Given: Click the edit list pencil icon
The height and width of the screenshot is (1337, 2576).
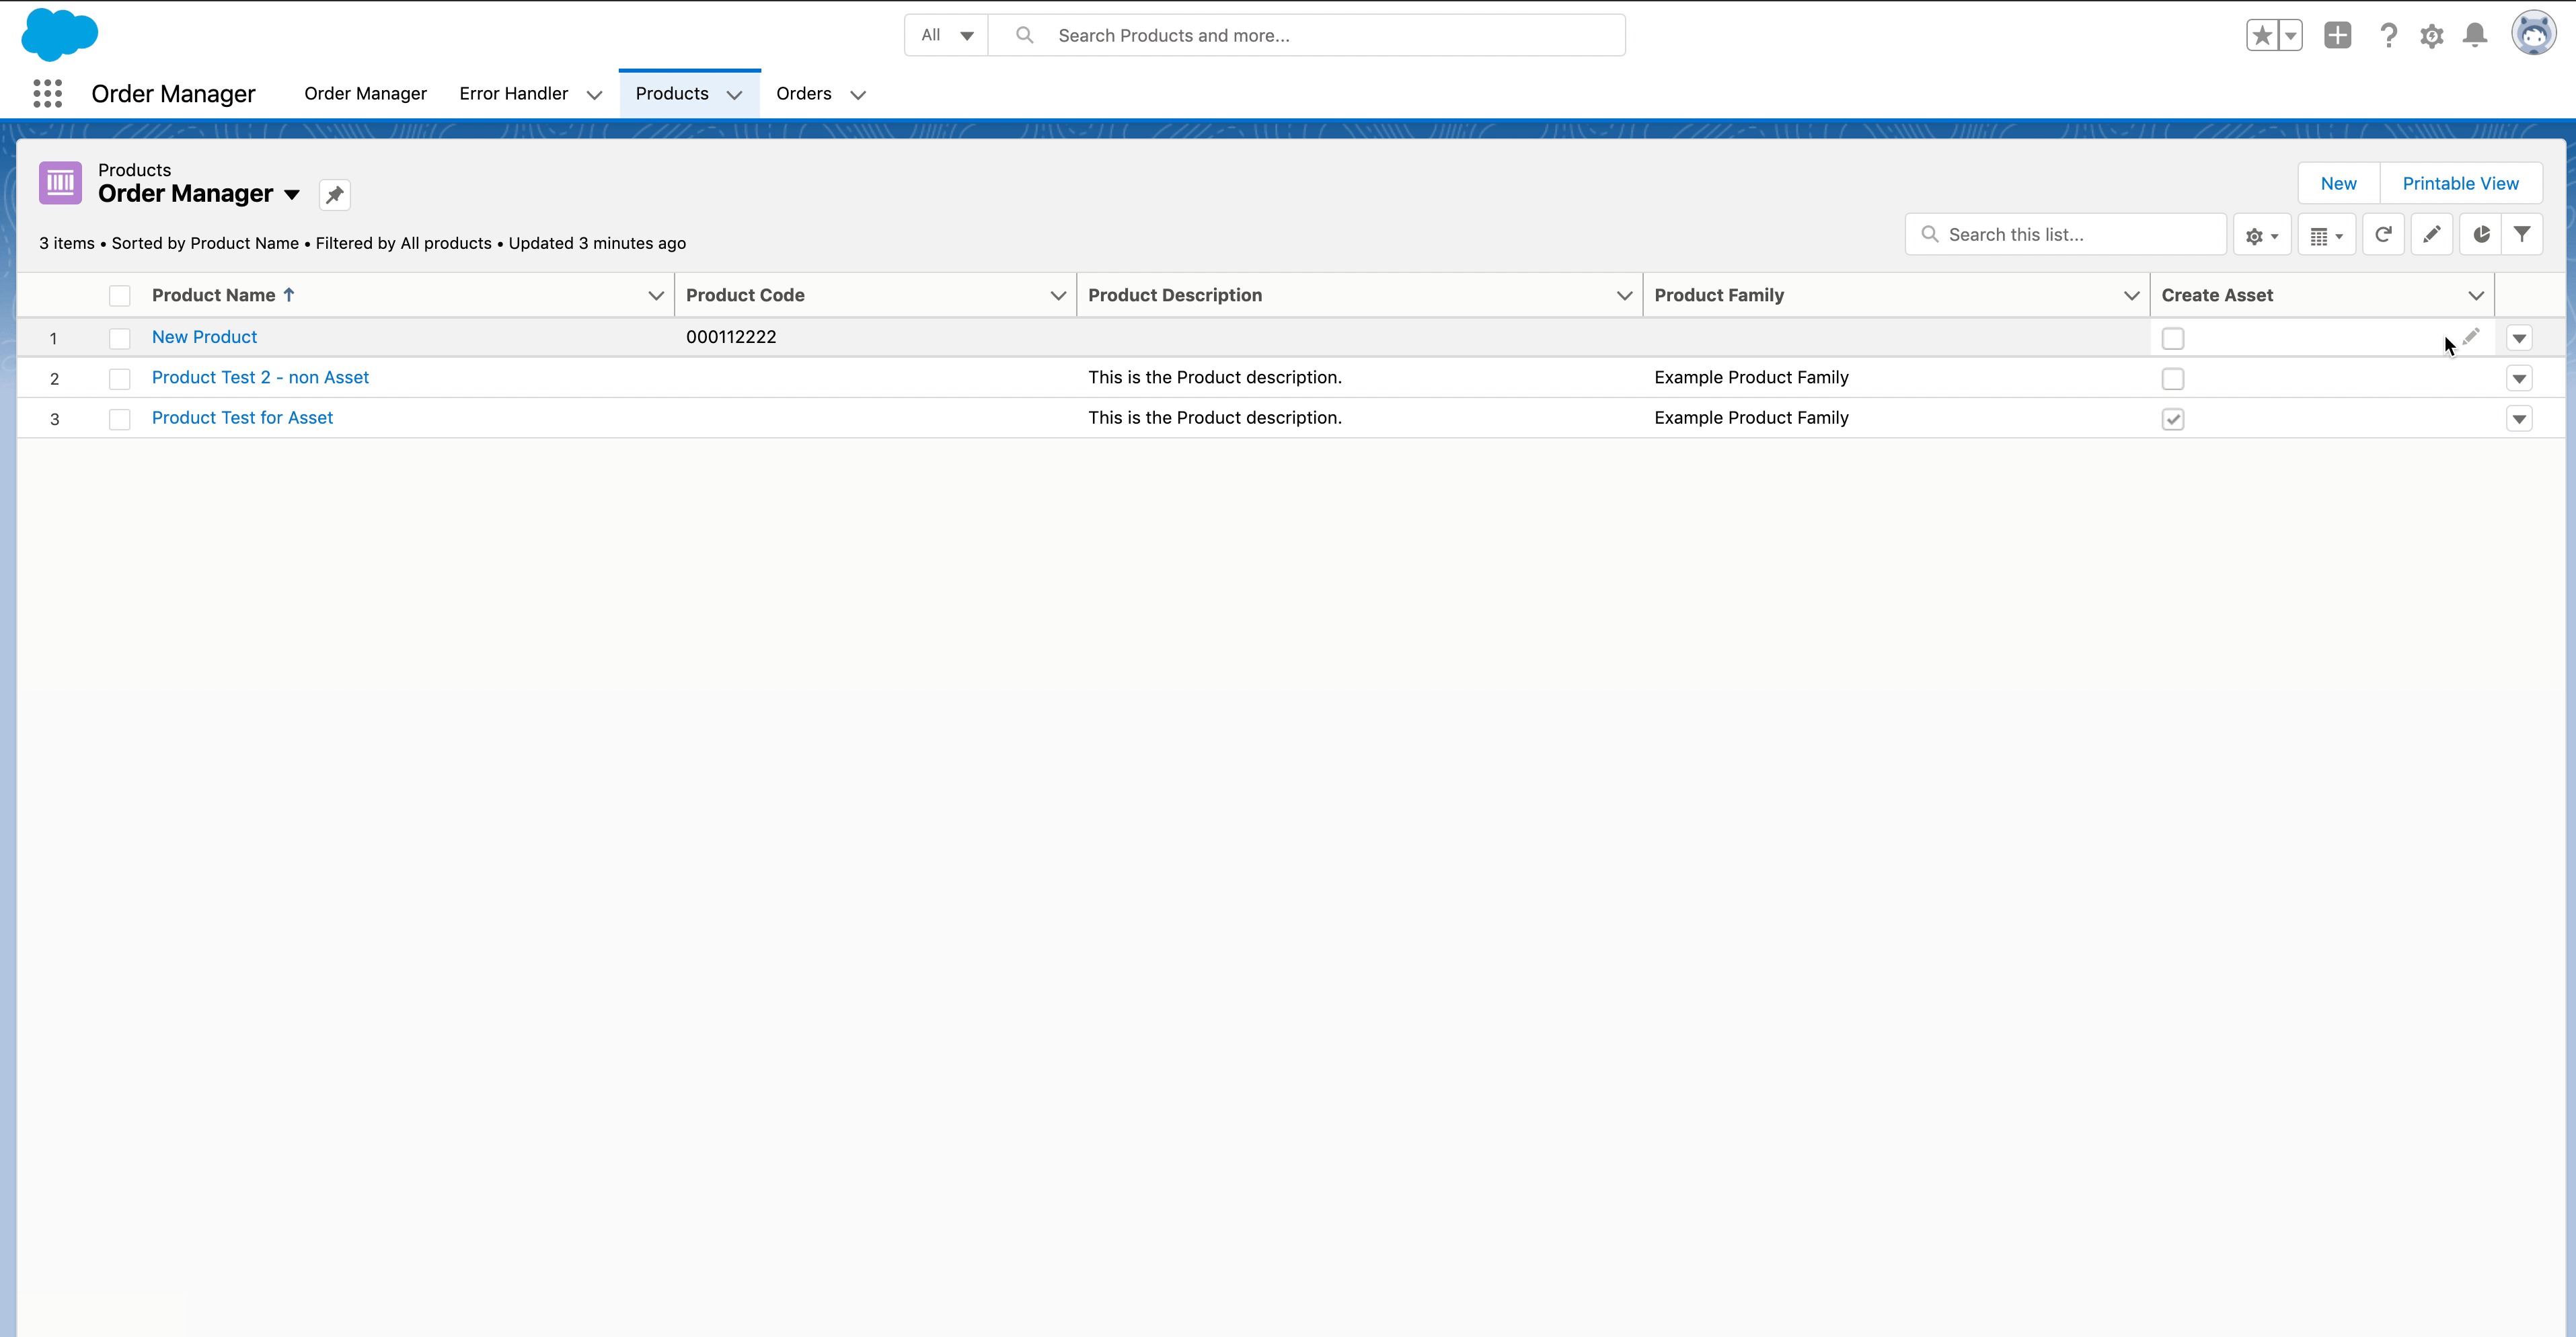Looking at the screenshot, I should pos(2431,235).
